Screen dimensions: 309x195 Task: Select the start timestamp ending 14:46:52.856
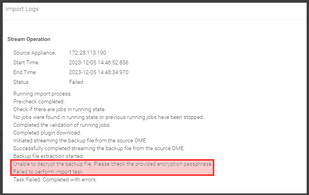[x=99, y=62]
